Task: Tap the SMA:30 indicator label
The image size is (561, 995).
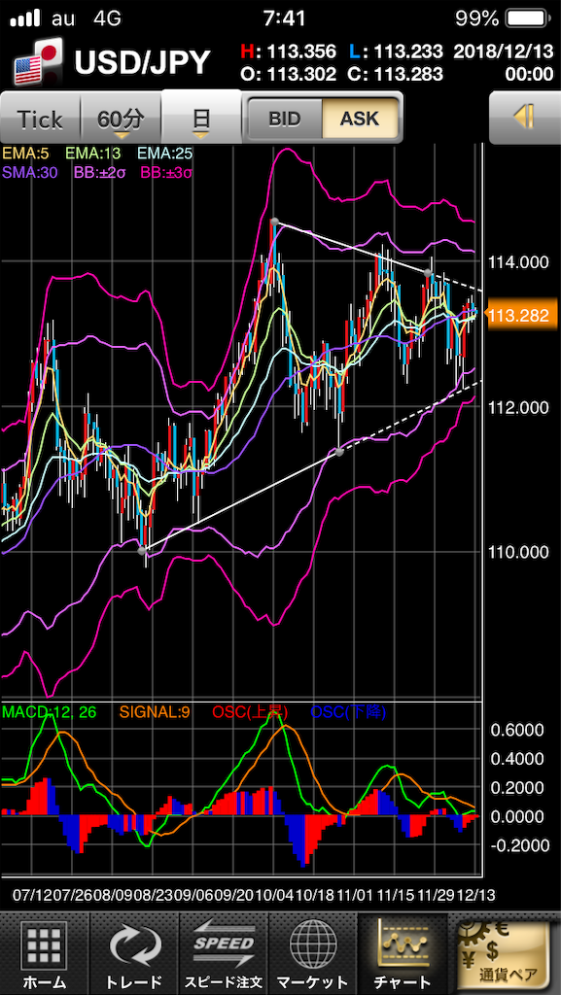Action: (x=30, y=172)
